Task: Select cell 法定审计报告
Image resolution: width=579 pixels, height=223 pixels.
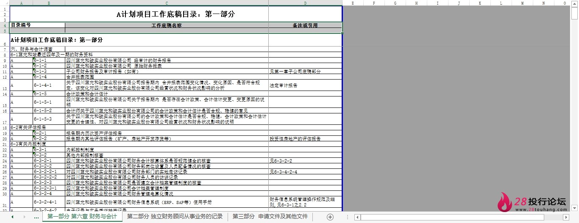Action: coord(305,85)
